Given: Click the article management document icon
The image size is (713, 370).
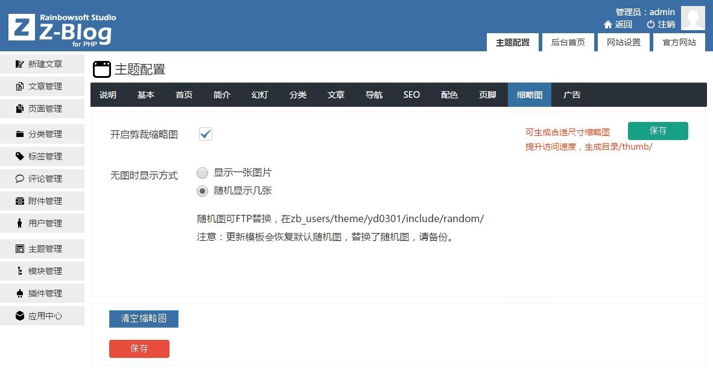Looking at the screenshot, I should point(20,86).
